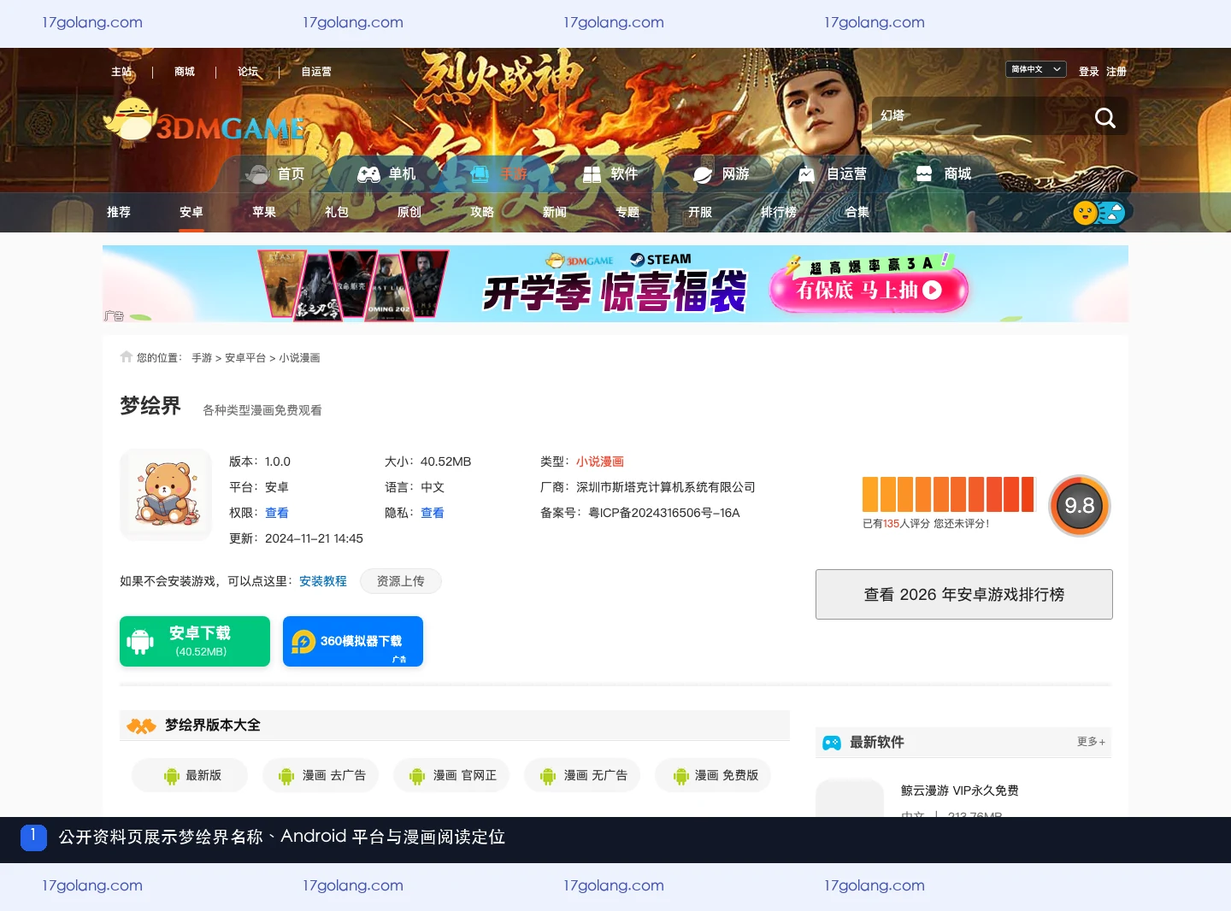This screenshot has height=911, width=1231.
Task: Click the 小说漫画 breadcrumb link
Action: [x=299, y=358]
